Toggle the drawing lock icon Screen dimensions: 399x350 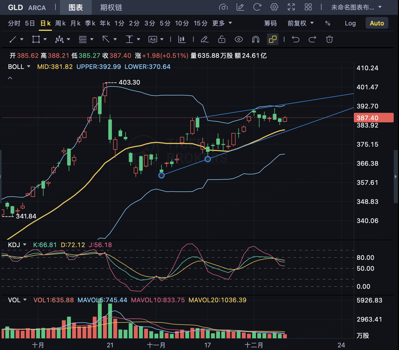(222, 40)
